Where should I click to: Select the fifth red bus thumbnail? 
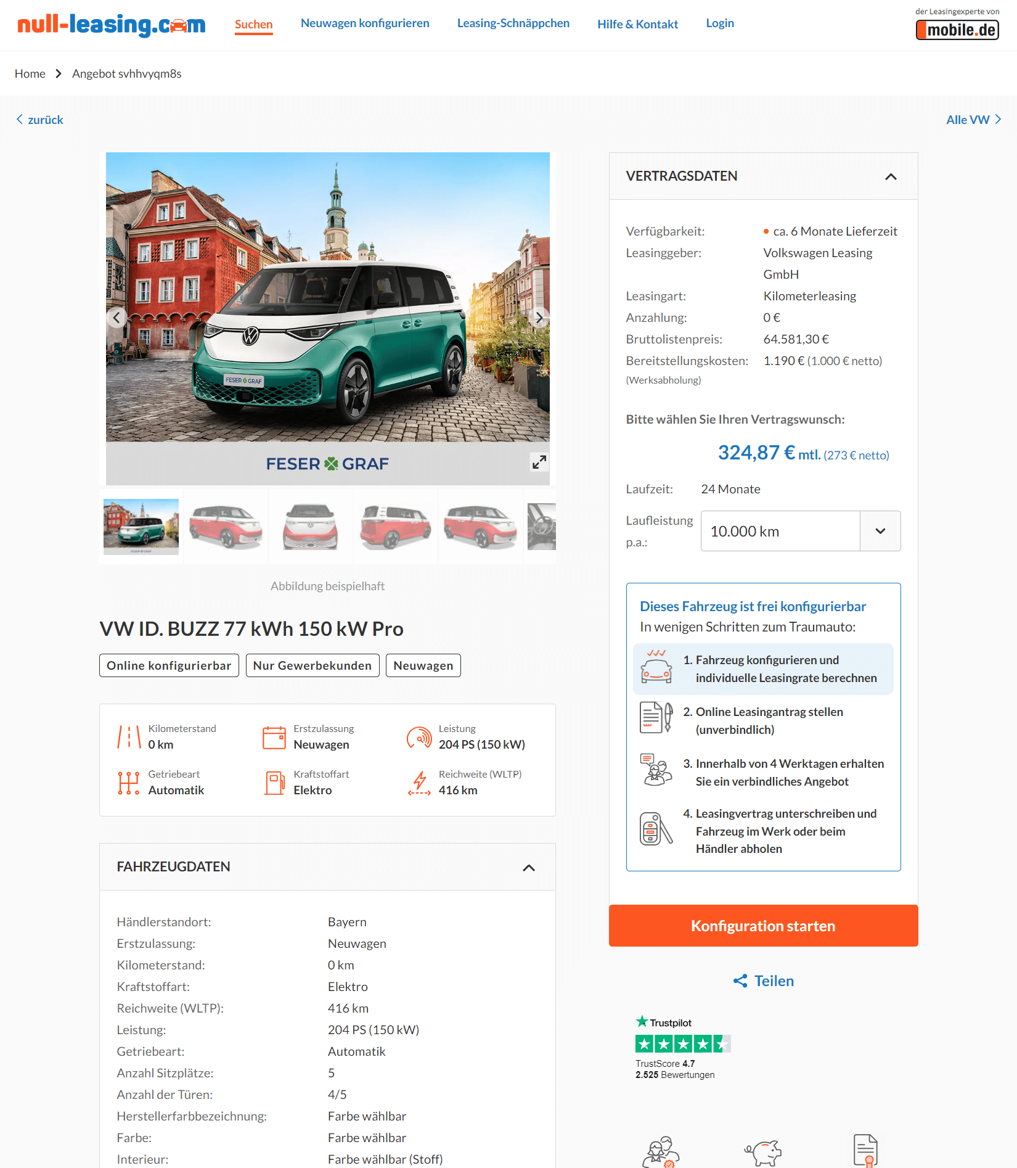[x=480, y=527]
